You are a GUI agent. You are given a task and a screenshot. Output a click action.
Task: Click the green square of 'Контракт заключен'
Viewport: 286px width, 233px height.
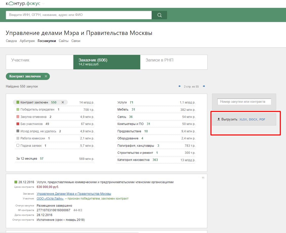coord(18,102)
